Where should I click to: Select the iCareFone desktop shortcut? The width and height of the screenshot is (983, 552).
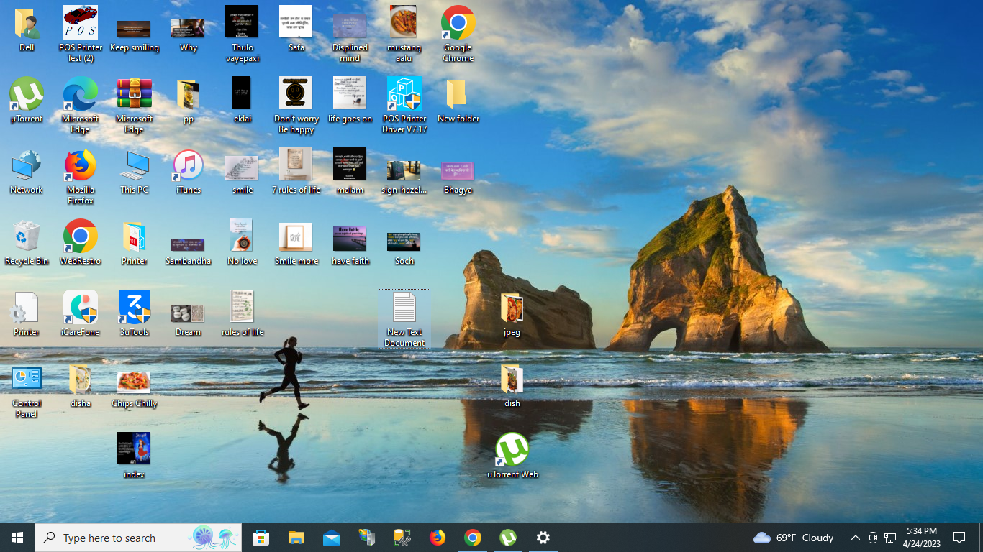[80, 308]
